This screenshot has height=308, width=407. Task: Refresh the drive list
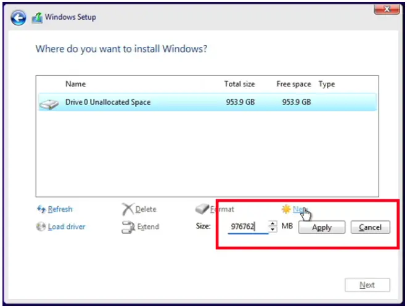click(x=60, y=209)
